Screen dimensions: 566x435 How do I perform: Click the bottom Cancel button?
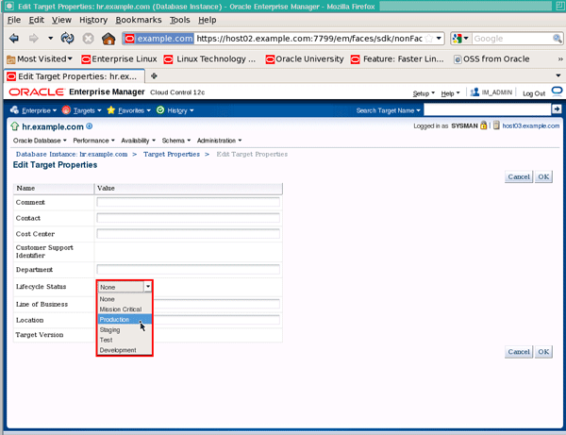[x=519, y=352]
